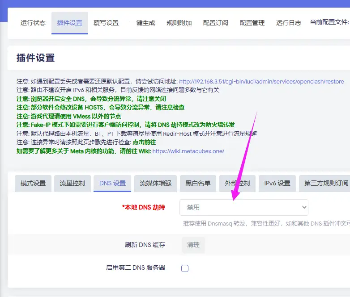Screen dimensions: 350x297
Task: Go to the 黑白名单 sub-tab
Action: 198,183
